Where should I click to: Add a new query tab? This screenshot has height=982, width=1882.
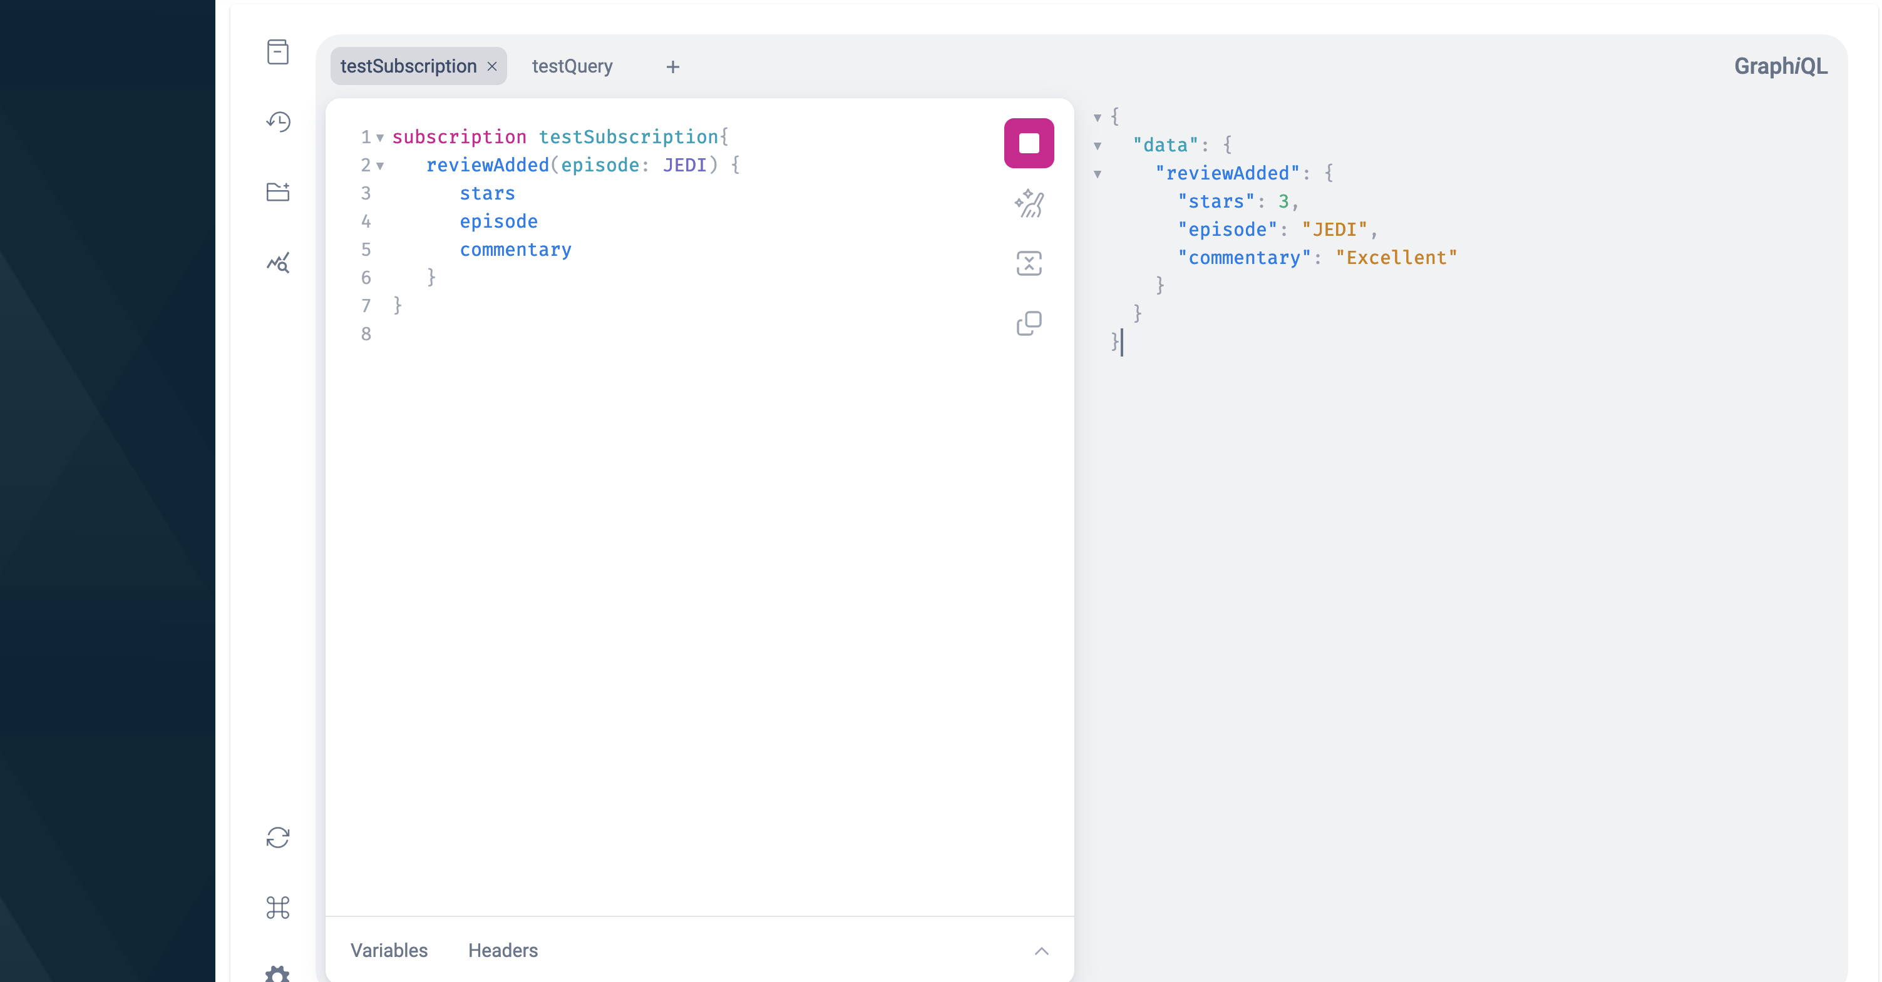pos(672,67)
